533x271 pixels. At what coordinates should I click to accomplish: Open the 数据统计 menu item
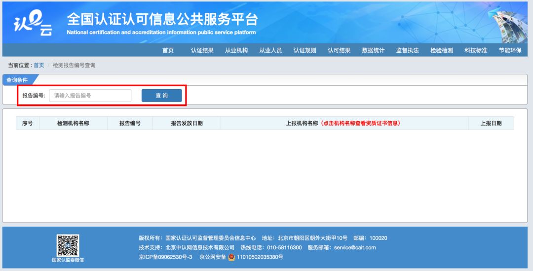373,50
